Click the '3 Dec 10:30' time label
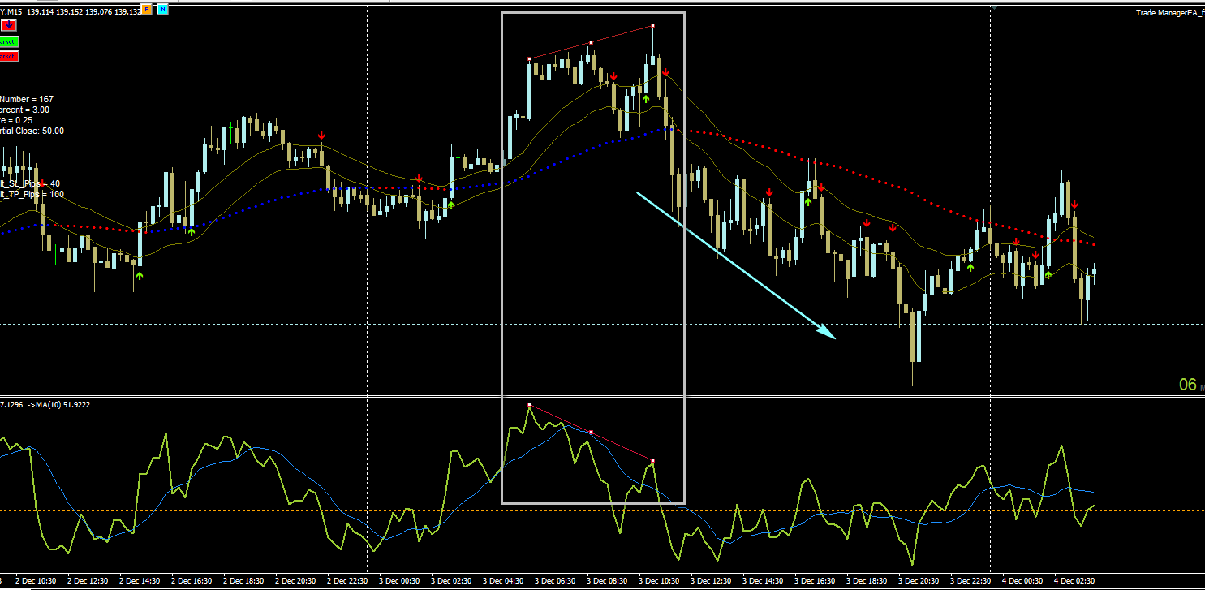This screenshot has width=1205, height=590. (x=657, y=581)
